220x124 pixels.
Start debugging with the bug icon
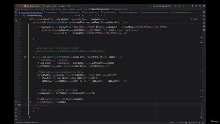pos(179,6)
